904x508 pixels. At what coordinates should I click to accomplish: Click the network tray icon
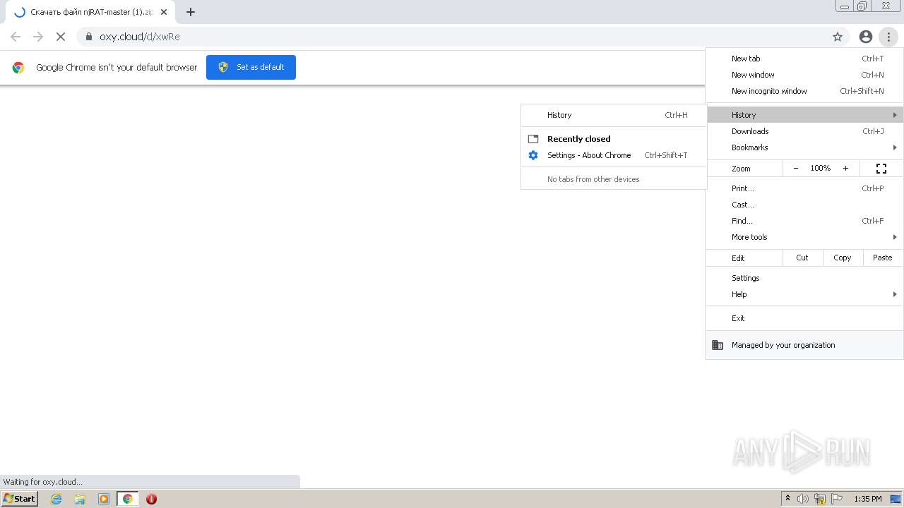pos(820,499)
